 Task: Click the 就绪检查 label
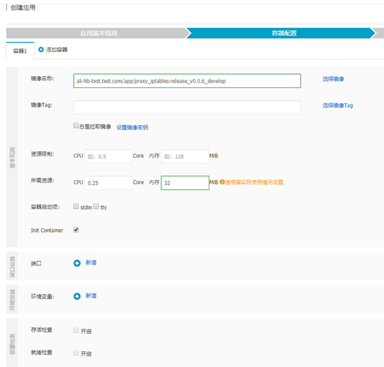pyautogui.click(x=42, y=352)
